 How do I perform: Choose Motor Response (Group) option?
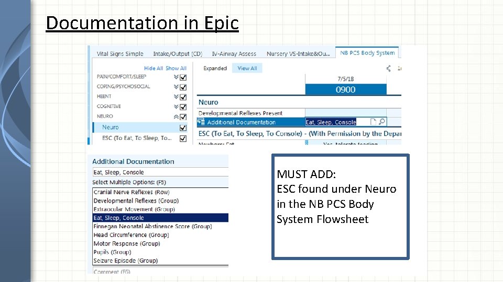[x=160, y=244]
